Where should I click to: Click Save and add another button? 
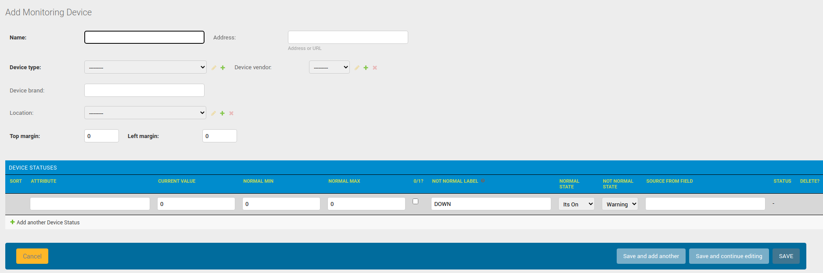coord(651,256)
